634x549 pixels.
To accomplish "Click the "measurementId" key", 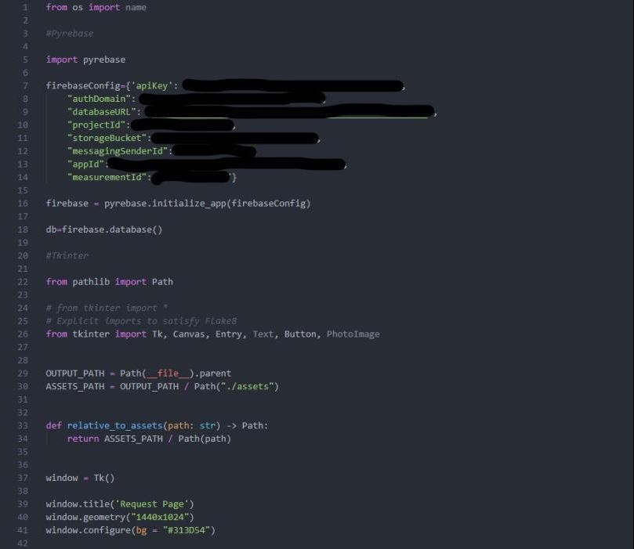I will point(107,177).
